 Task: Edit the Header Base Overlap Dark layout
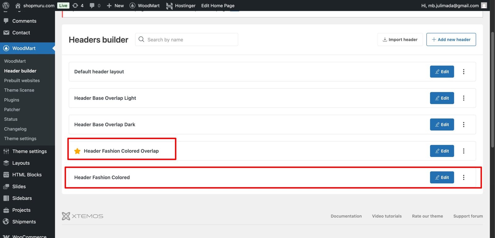point(442,125)
